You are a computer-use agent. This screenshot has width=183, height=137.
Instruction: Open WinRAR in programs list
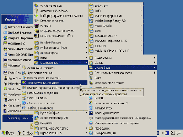point(61,26)
